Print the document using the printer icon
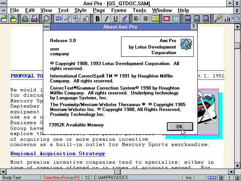This screenshot has width=241, height=181. (25, 19)
